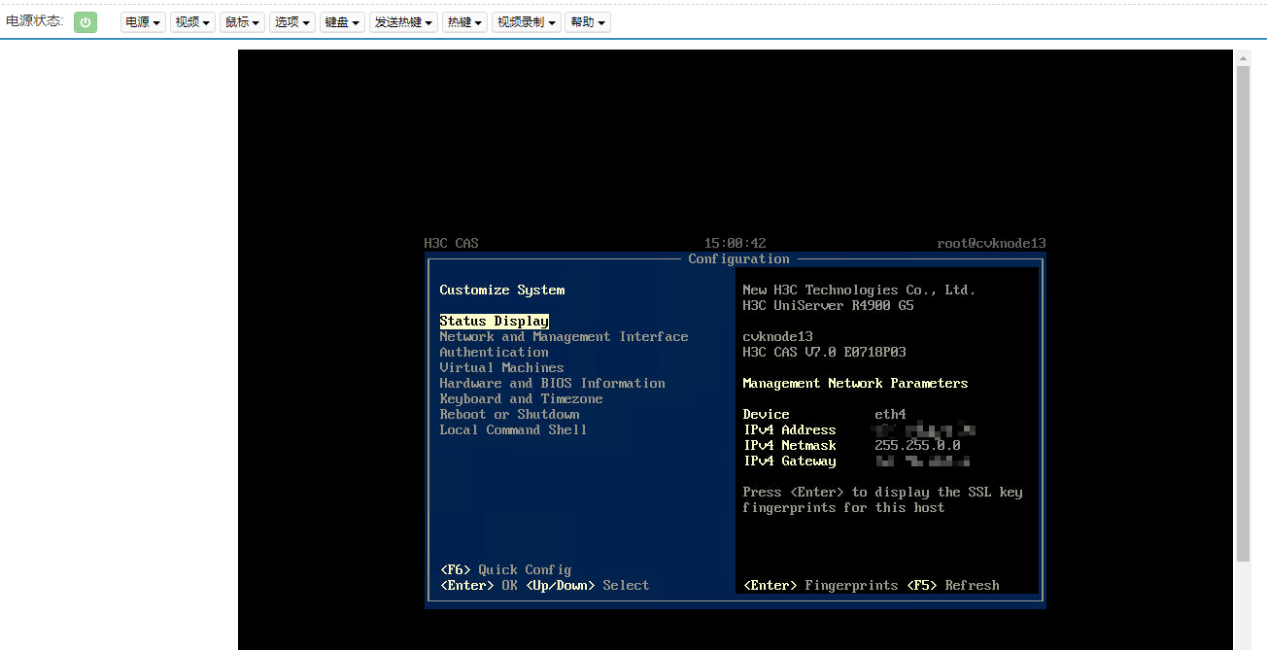Open the 鼠标 dropdown menu
Screen dimensions: 1267x650
pos(242,21)
